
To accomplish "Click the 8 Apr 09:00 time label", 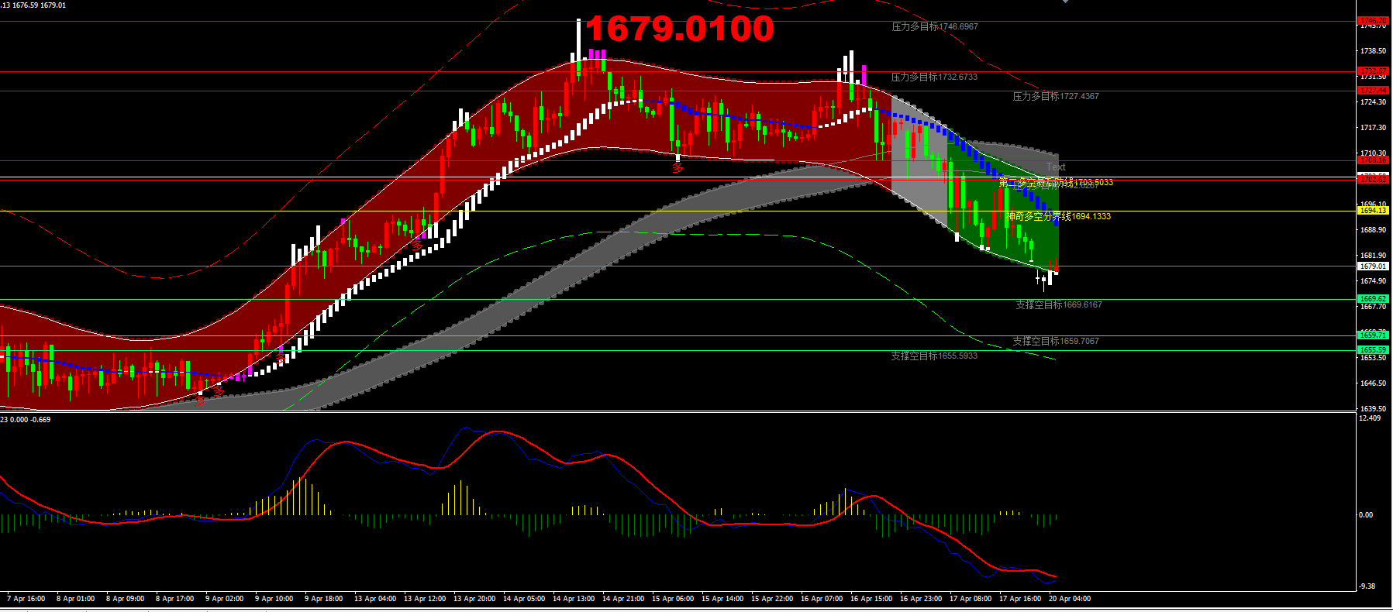I will 126,599.
